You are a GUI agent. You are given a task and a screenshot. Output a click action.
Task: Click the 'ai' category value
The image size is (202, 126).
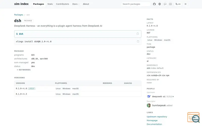coord(148,61)
